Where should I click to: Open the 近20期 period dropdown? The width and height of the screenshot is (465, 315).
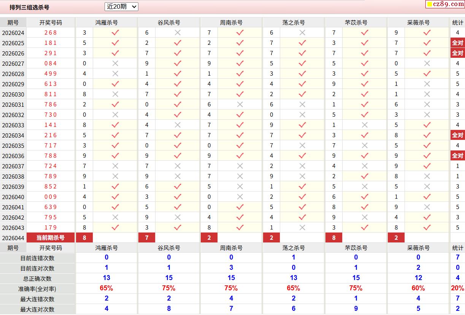(x=121, y=6)
